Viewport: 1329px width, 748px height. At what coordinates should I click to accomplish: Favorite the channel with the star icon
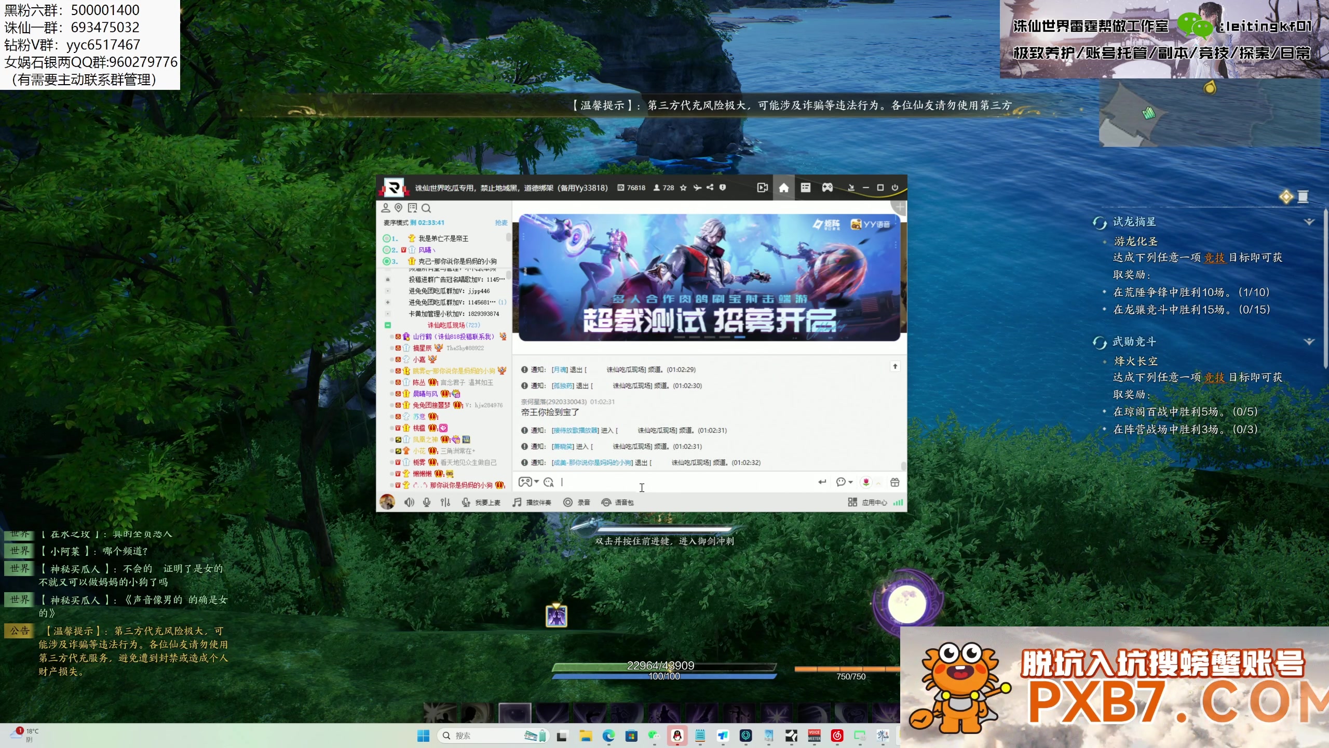(683, 188)
